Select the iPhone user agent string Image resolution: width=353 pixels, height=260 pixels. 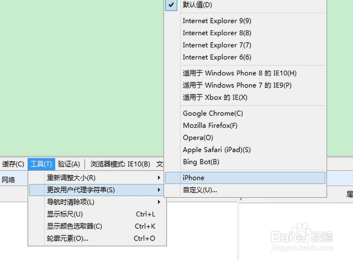tap(193, 178)
